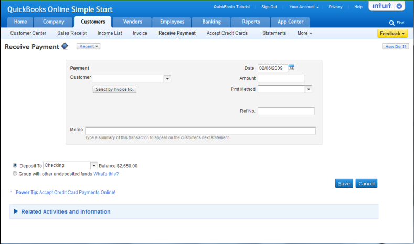Click the Cancel button
The width and height of the screenshot is (414, 244).
(366, 184)
